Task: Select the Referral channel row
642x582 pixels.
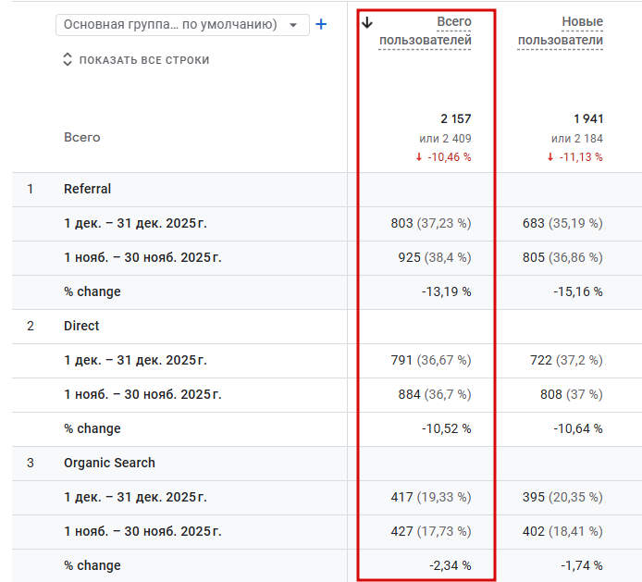Action: [87, 189]
